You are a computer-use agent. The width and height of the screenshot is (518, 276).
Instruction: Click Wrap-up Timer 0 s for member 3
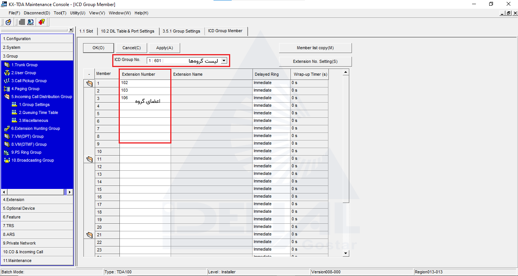309,98
